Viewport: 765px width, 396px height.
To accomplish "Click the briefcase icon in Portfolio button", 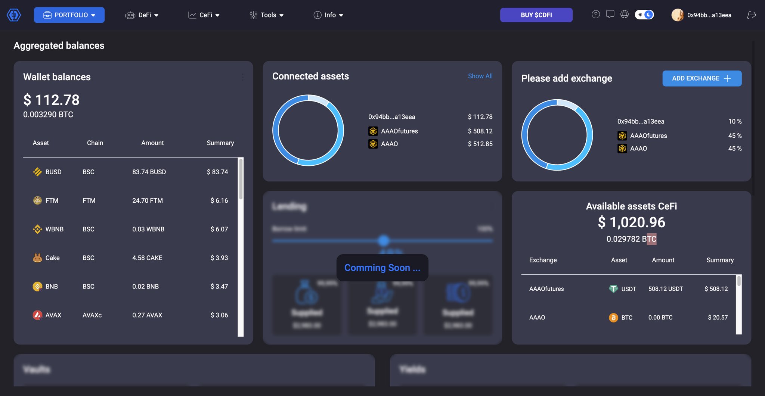I will pos(47,15).
